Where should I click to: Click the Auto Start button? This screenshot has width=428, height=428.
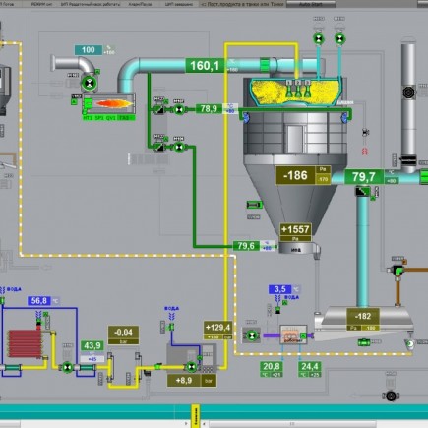coord(311,4)
